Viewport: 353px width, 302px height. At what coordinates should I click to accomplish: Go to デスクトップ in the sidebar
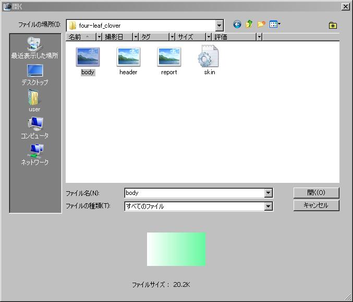[x=34, y=75]
